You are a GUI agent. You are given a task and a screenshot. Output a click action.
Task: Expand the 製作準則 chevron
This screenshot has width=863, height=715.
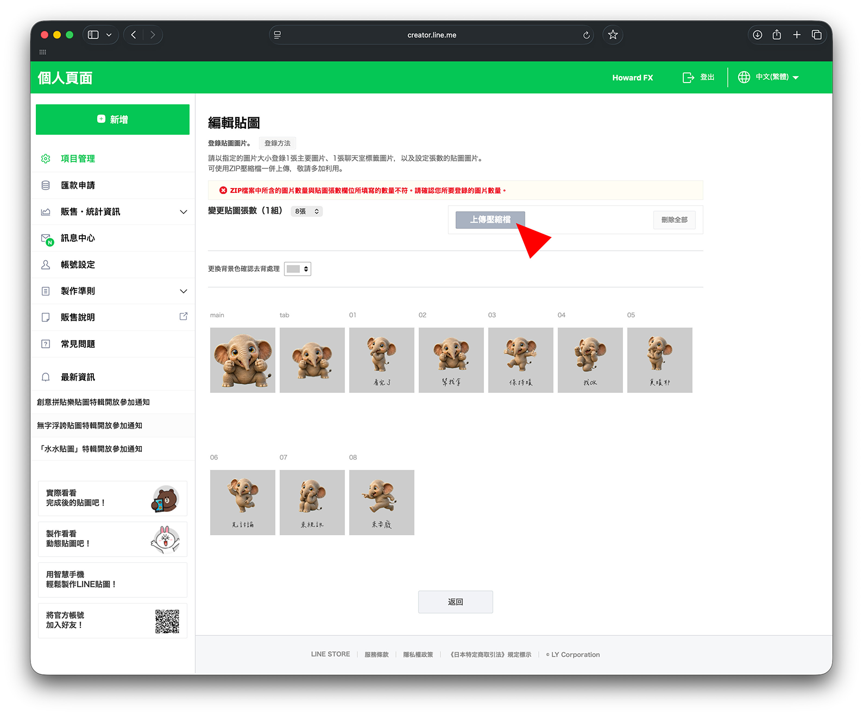point(184,291)
